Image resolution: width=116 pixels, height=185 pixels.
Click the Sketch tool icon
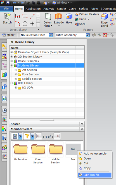(x=7, y=16)
